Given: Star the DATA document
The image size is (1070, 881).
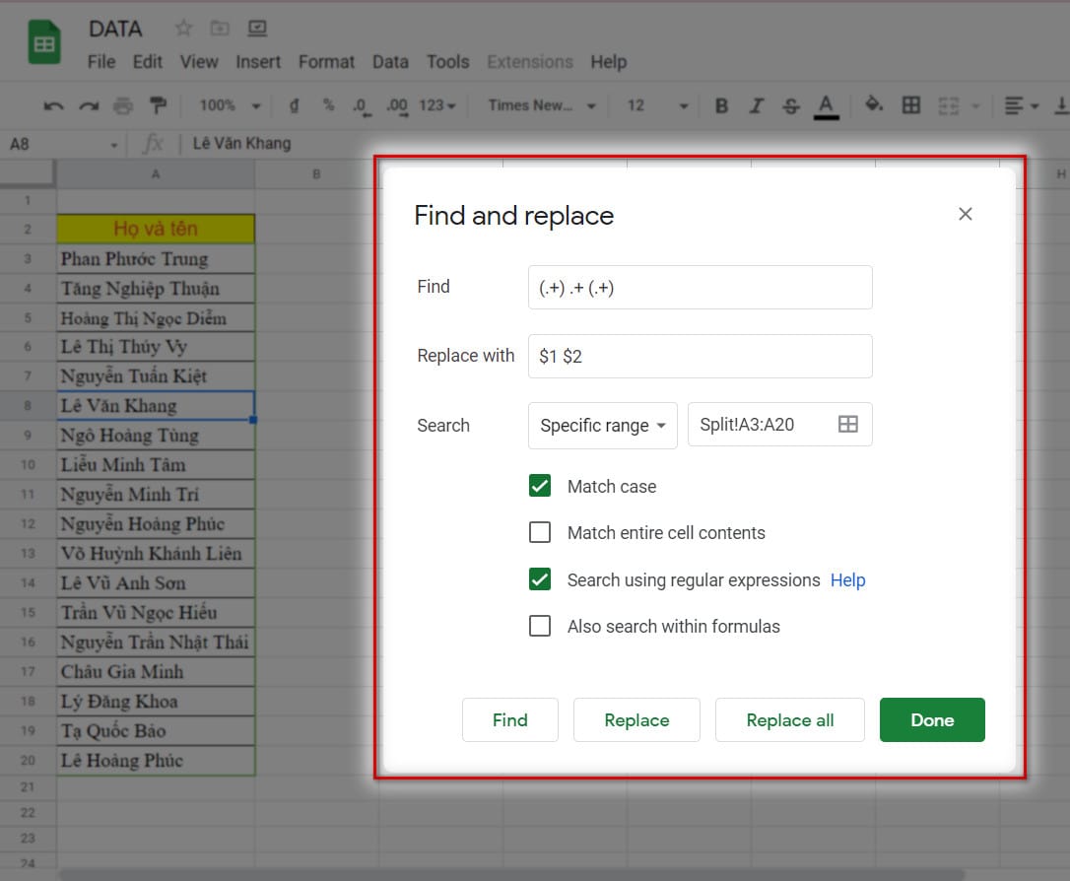Looking at the screenshot, I should tap(182, 29).
